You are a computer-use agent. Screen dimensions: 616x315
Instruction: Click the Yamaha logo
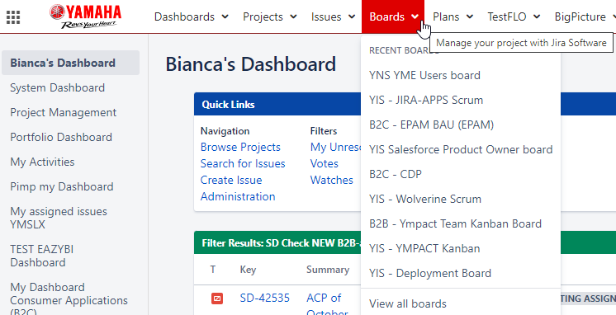tap(85, 16)
